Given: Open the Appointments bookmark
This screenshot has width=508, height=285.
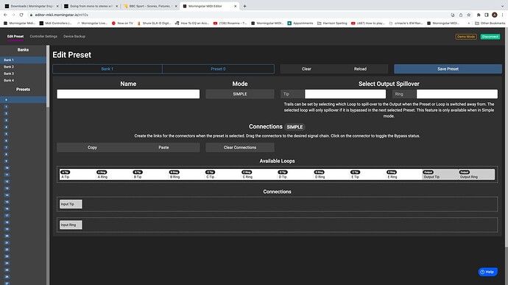Looking at the screenshot, I should (300, 24).
